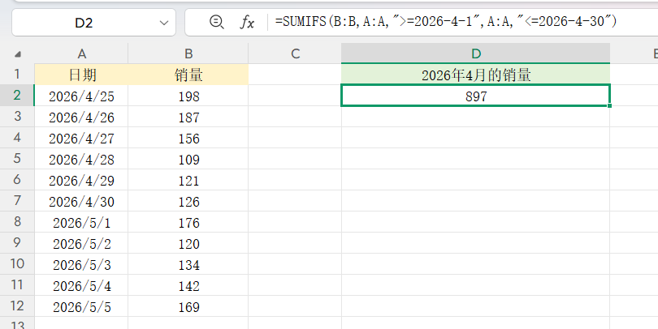The width and height of the screenshot is (658, 329).
Task: Select the date cell 2026/4/28
Action: tap(81, 159)
